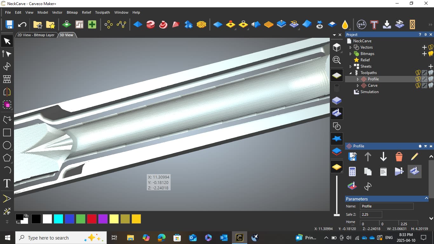Pick the red color swatch

coord(92,219)
